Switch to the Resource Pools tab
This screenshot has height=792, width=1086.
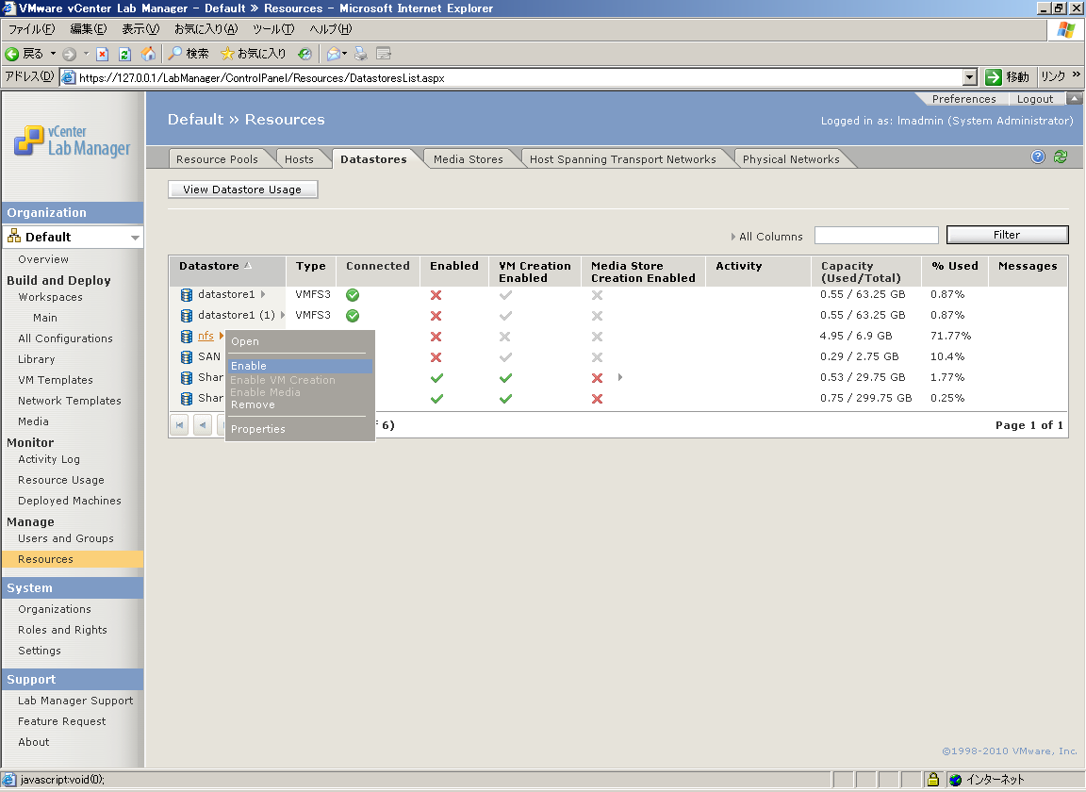(217, 159)
